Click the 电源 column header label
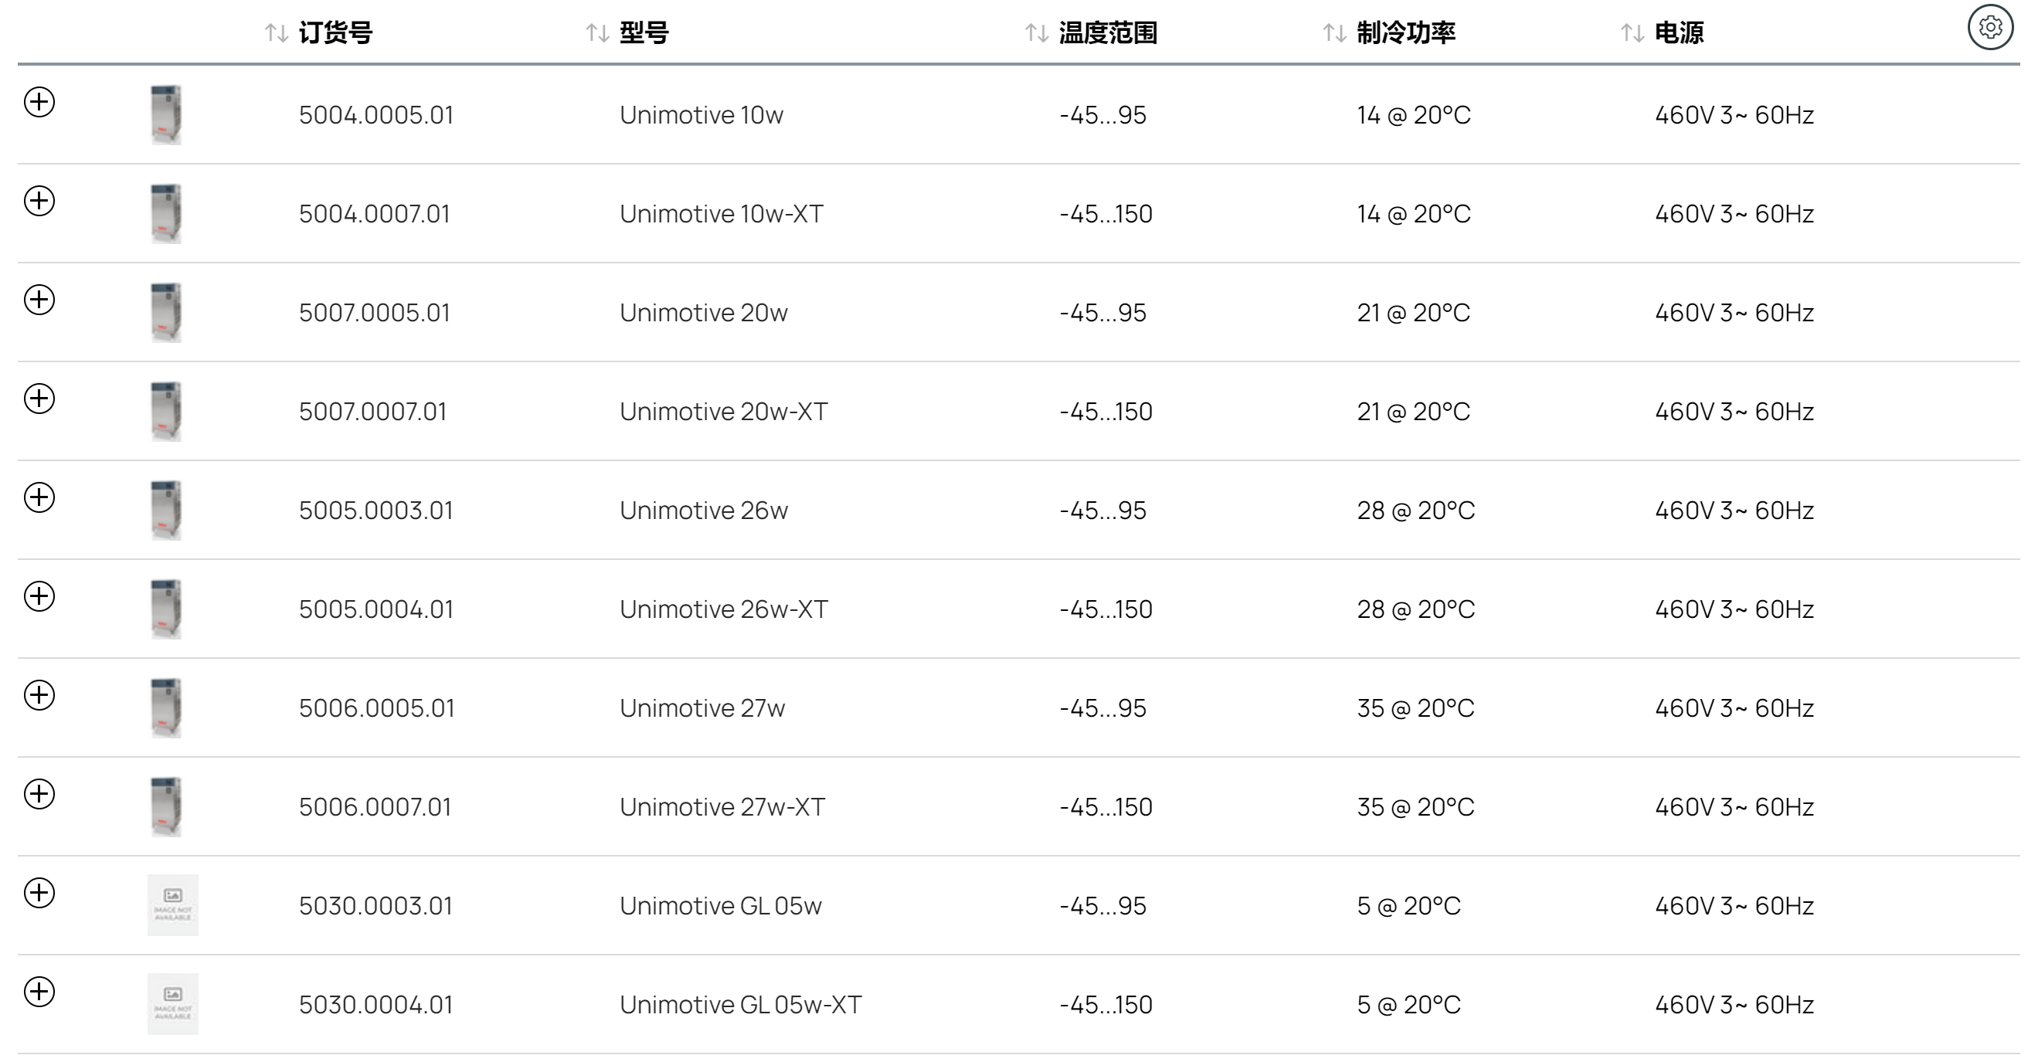This screenshot has height=1062, width=2028. tap(1680, 33)
